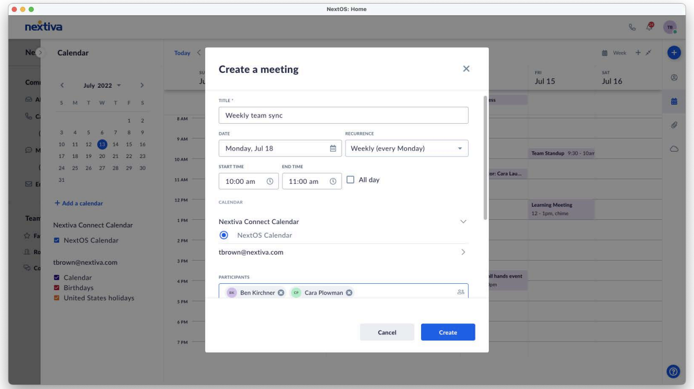Image resolution: width=694 pixels, height=389 pixels.
Task: Click the phone icon in header
Action: 632,27
